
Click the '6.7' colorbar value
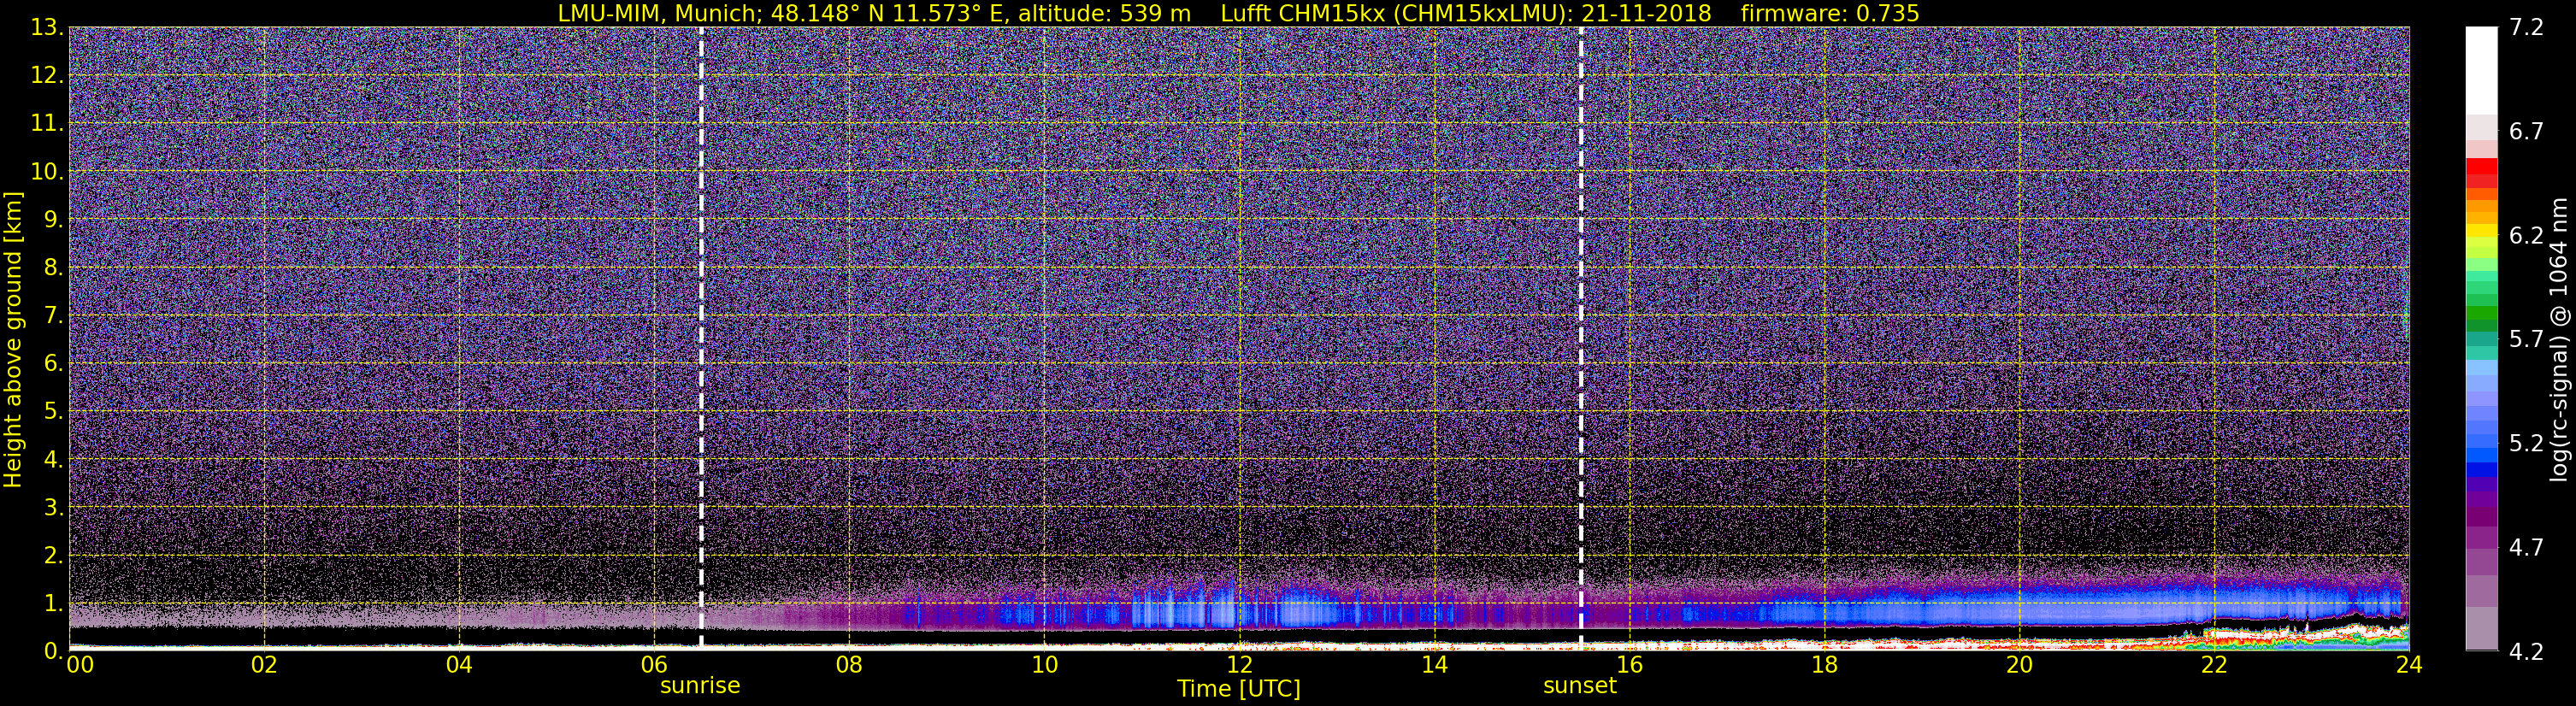pyautogui.click(x=2526, y=132)
